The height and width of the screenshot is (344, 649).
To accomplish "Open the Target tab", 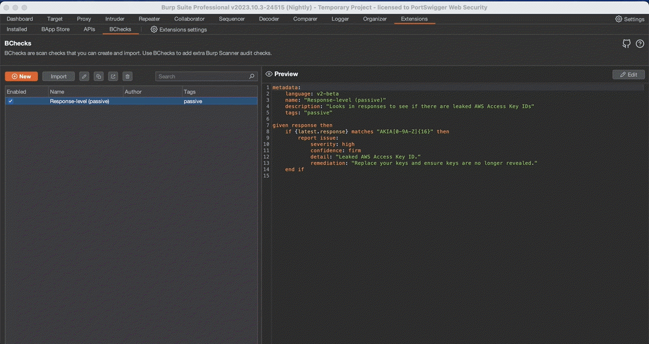I will point(55,19).
